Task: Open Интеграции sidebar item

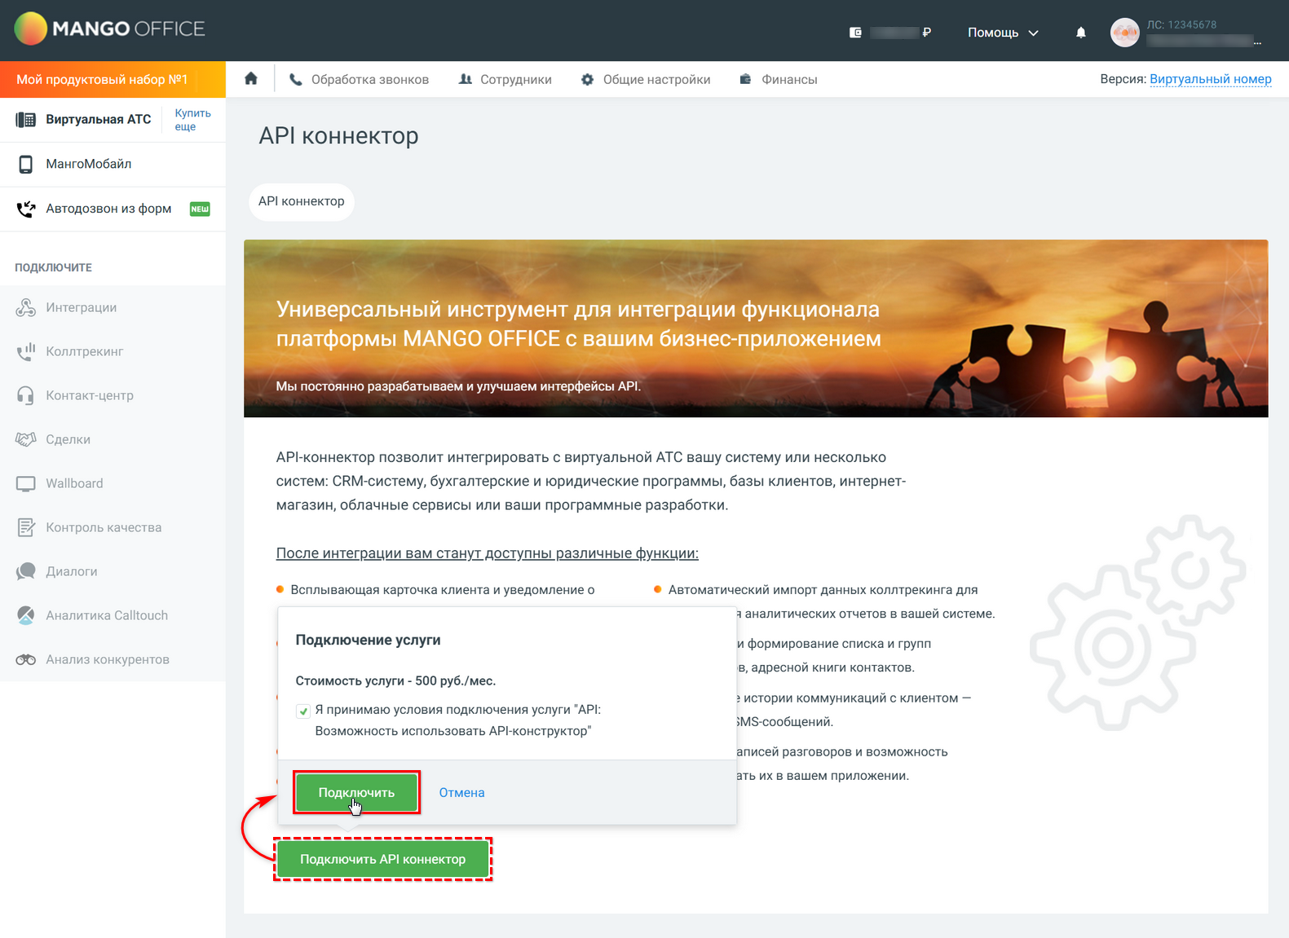Action: (113, 307)
